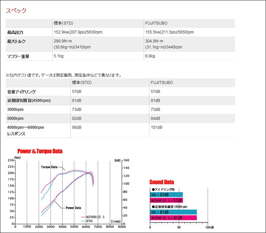Select the FUJITSUBO header in the sound table
This screenshot has height=233, width=266.
point(162,83)
